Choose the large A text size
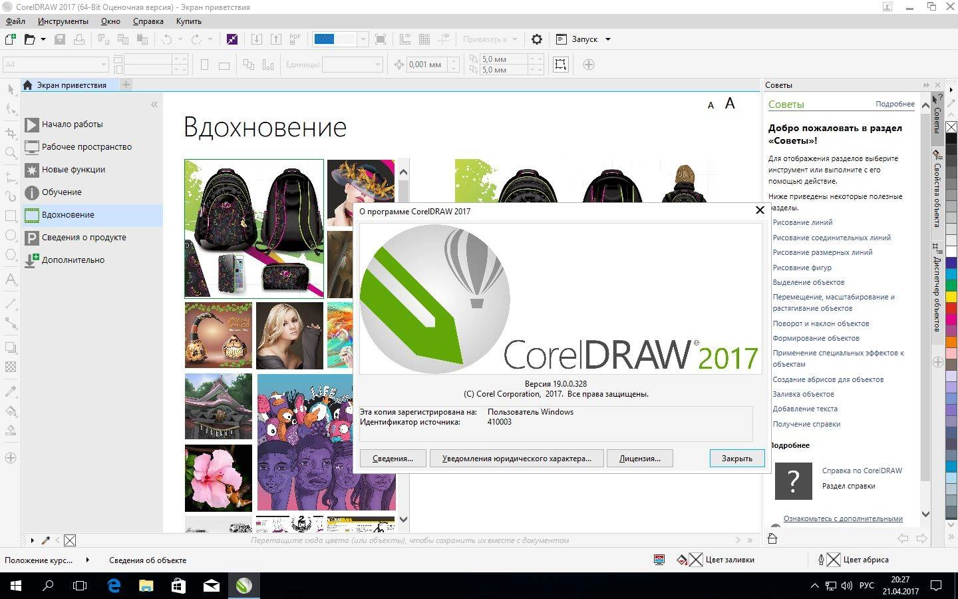The image size is (958, 599). point(730,103)
